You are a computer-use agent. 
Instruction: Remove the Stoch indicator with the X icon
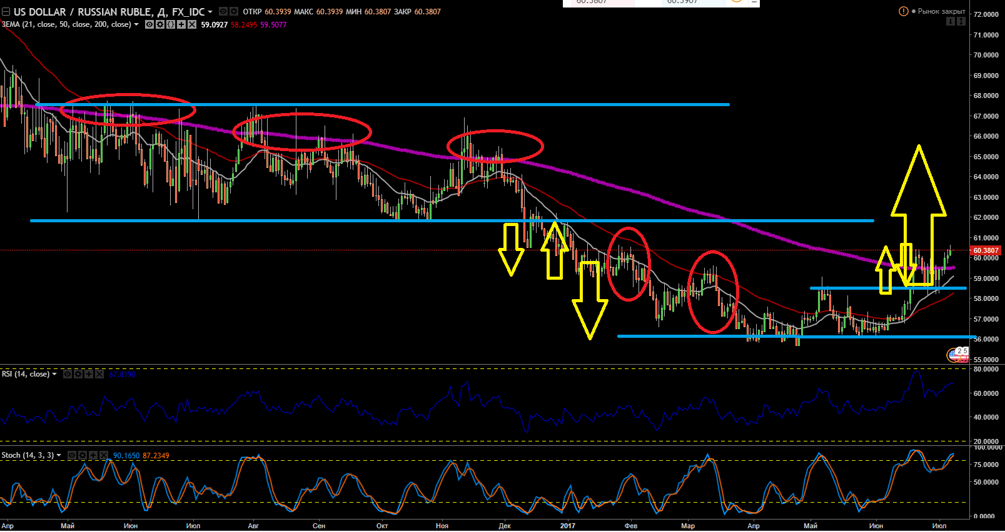point(103,455)
